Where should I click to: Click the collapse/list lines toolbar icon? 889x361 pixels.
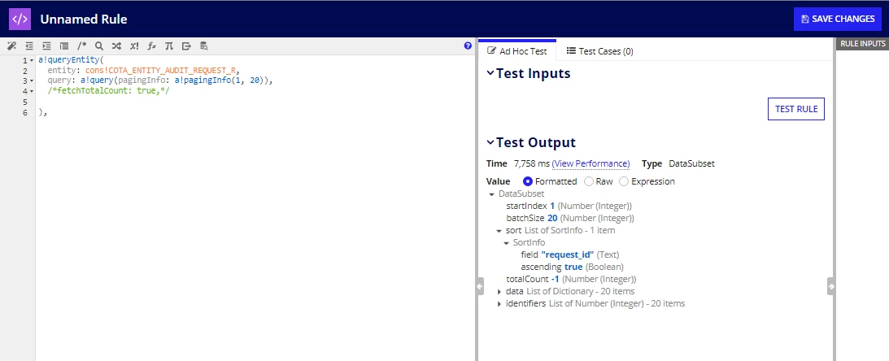coord(64,46)
